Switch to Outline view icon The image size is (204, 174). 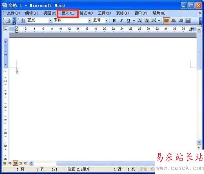(21, 163)
